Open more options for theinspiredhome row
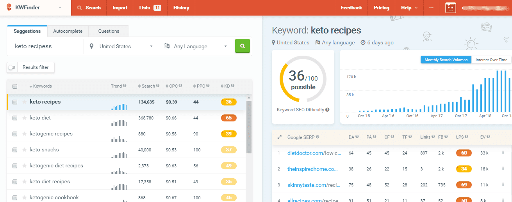The width and height of the screenshot is (512, 202). [x=503, y=169]
